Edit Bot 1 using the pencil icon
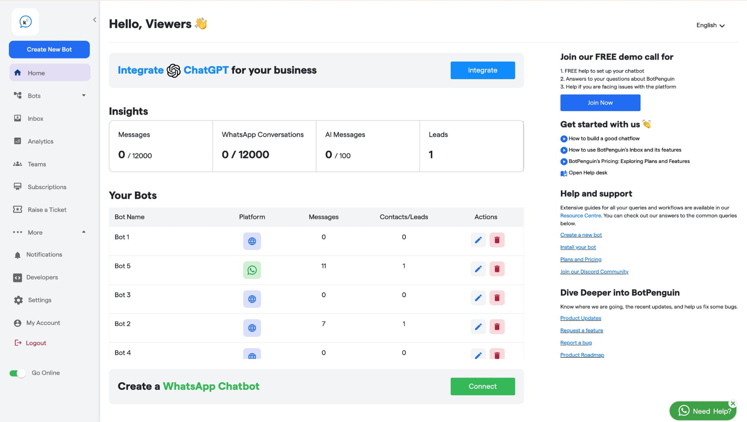Viewport: 747px width, 422px height. 478,240
